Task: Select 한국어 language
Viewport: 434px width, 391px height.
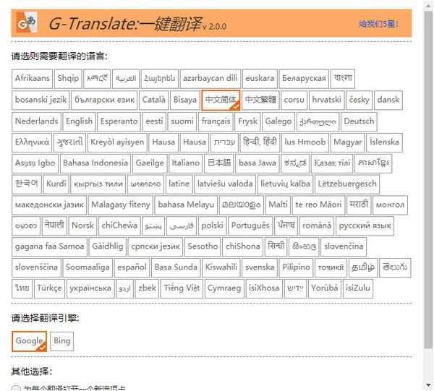Action: click(27, 184)
